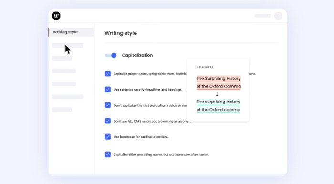The height and width of the screenshot is (184, 334).
Task: Uncheck Use sentence case for headlines
Action: point(108,89)
